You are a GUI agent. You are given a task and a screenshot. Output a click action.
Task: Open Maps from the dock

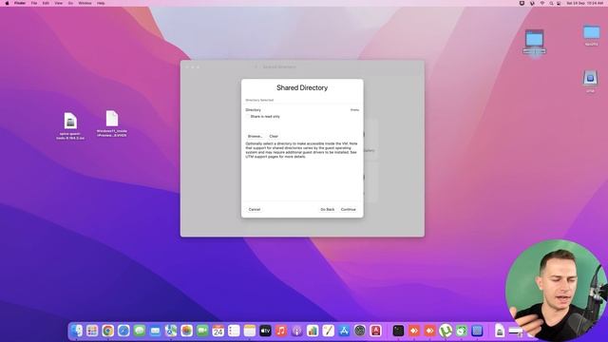pos(171,331)
